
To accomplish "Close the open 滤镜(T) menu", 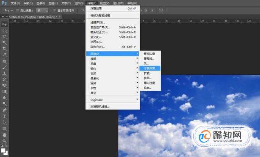I will click(92, 3).
